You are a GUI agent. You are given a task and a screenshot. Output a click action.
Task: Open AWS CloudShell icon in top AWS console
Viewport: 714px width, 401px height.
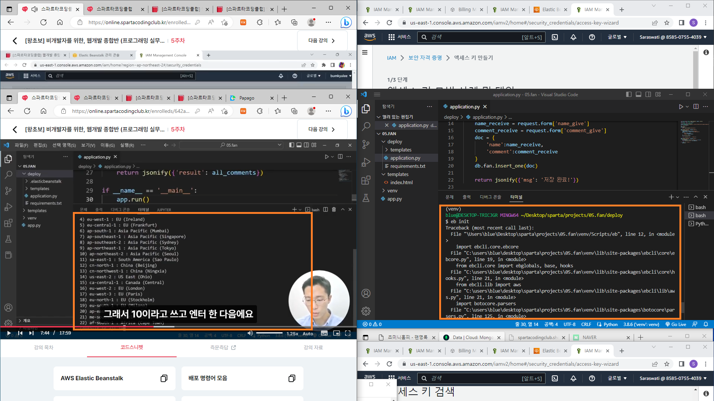click(x=555, y=37)
